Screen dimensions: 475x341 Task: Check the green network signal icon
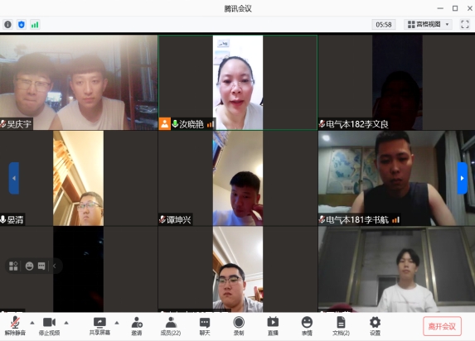coord(35,25)
